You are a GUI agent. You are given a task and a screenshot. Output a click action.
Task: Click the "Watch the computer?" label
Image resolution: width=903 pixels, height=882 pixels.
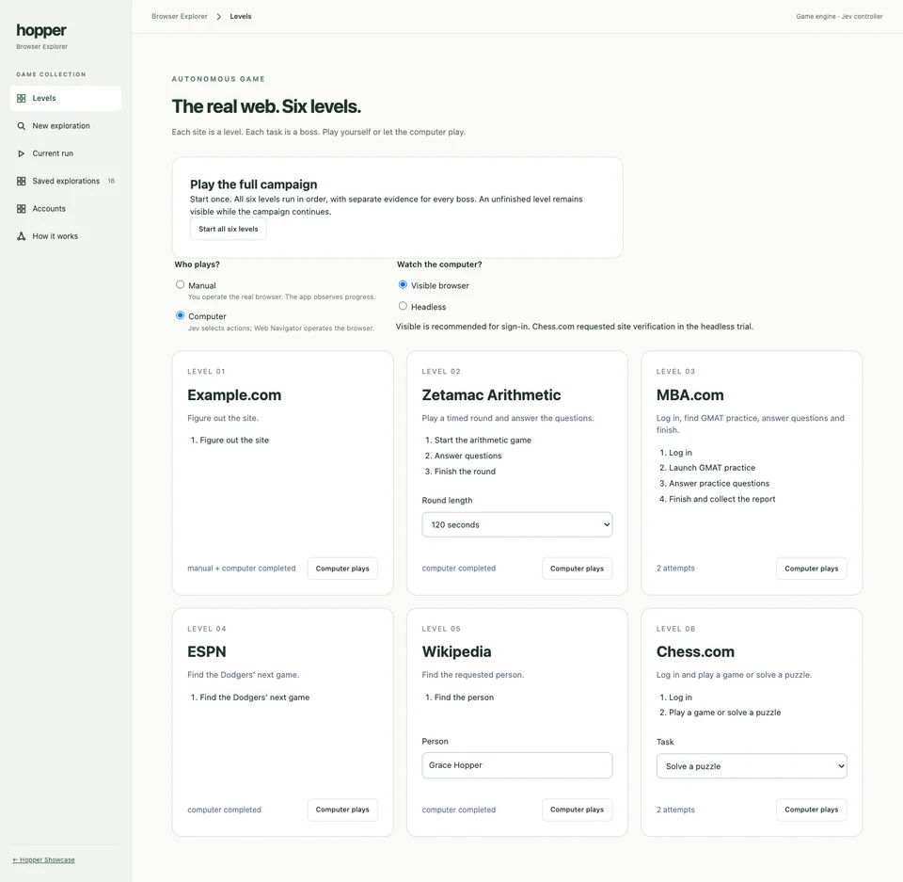coord(439,265)
